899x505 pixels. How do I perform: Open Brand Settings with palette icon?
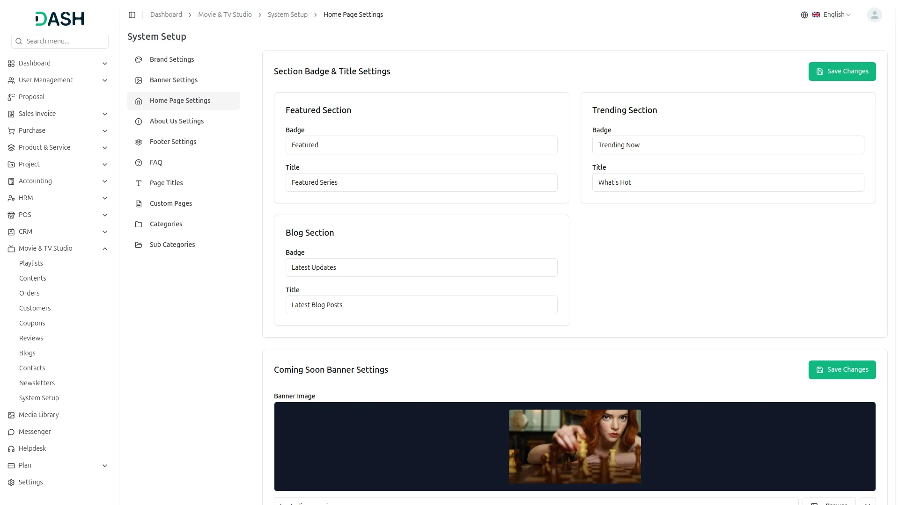click(138, 60)
